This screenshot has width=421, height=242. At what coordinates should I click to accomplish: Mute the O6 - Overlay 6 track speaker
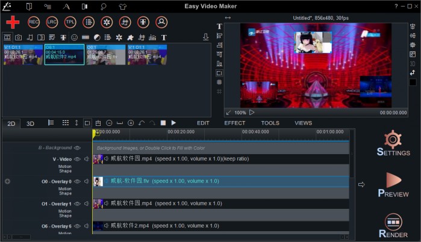(x=87, y=226)
